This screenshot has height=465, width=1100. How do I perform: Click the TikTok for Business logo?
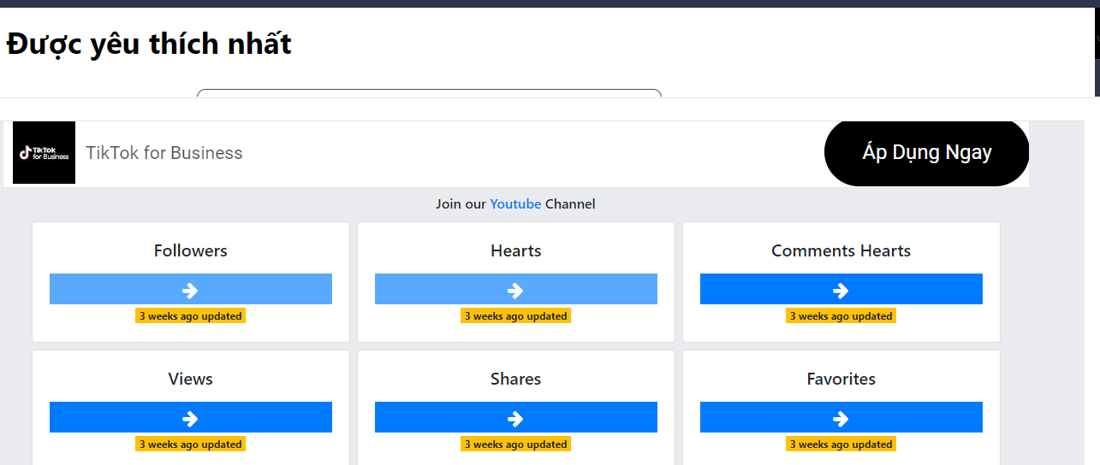(45, 153)
